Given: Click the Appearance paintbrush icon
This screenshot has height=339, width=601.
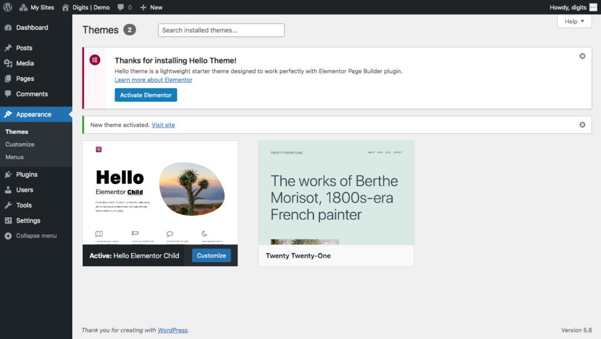Looking at the screenshot, I should tap(8, 115).
